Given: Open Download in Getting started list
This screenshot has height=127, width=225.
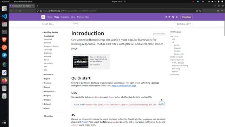Looking at the screenshot, I should 48,39.
